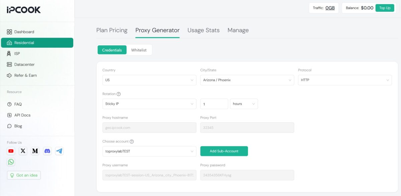
Task: Click the Traffic 0GB indicator
Action: tap(324, 8)
